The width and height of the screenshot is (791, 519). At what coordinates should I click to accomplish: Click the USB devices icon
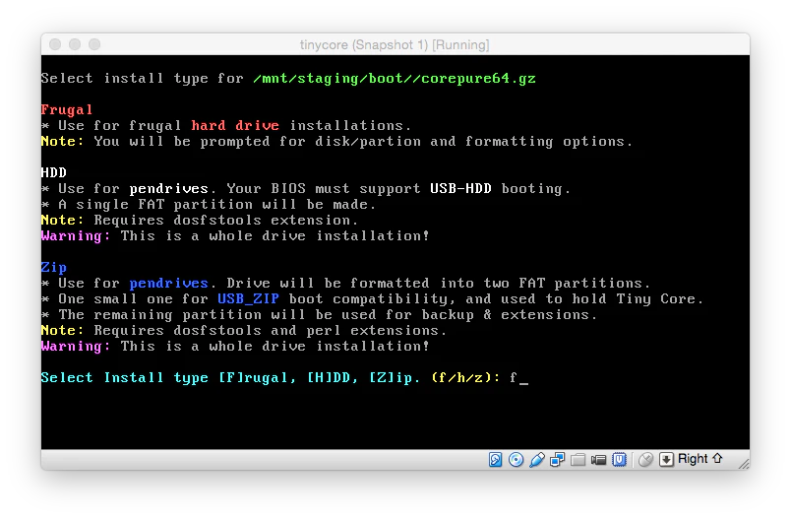(x=537, y=460)
